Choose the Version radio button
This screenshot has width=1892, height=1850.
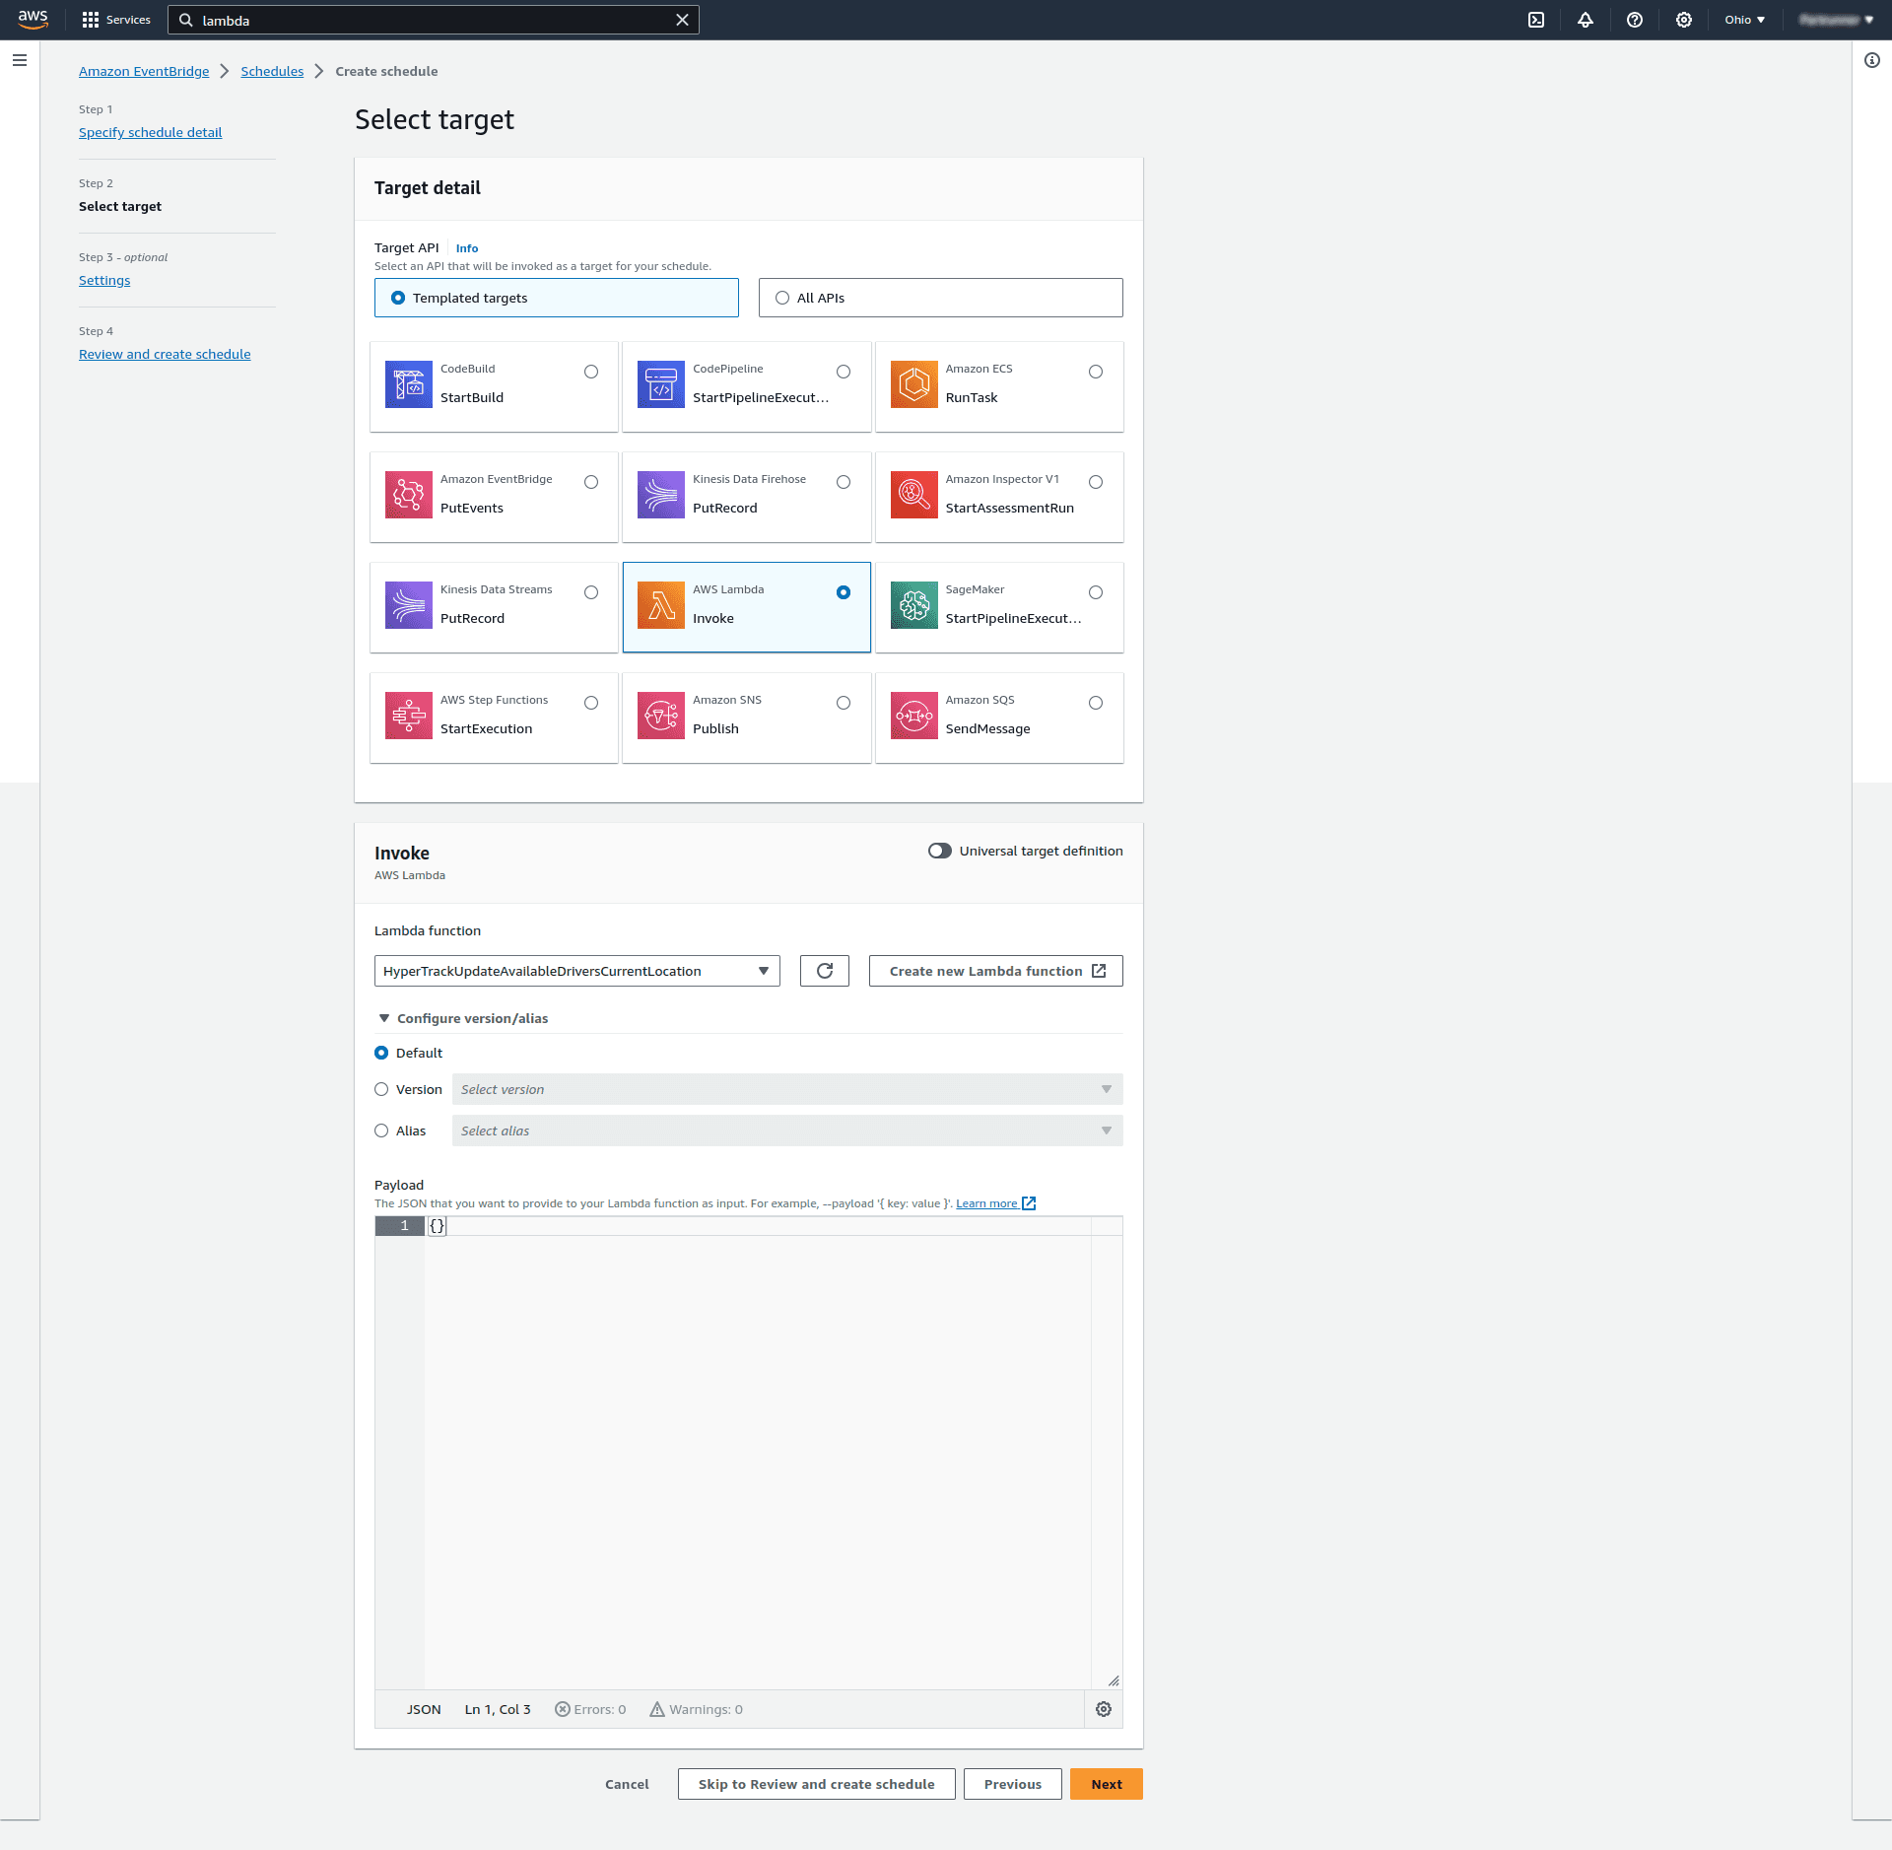tap(381, 1089)
